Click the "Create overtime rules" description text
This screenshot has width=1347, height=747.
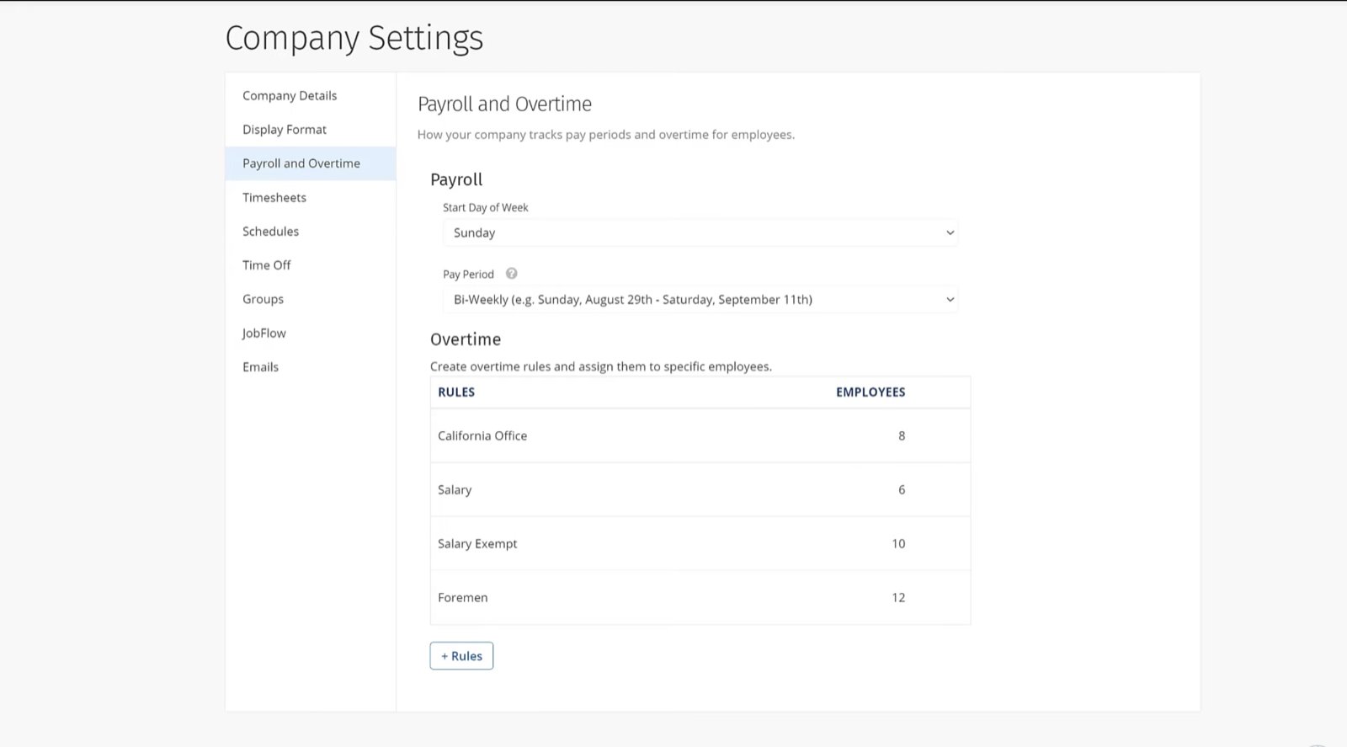click(x=601, y=367)
